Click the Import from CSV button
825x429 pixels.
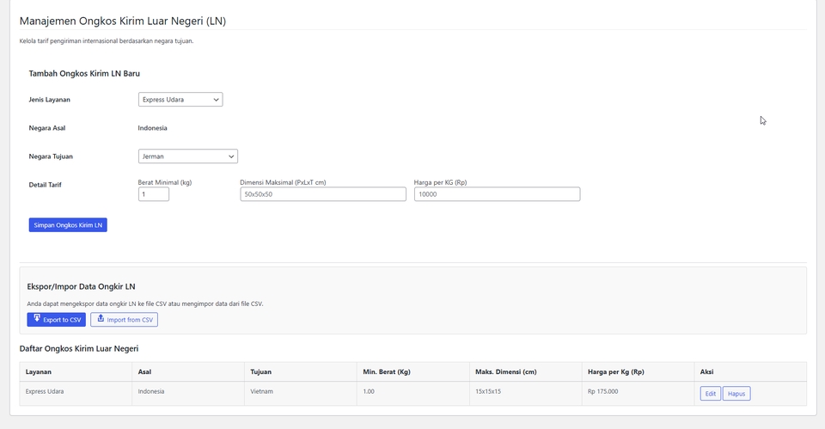click(x=124, y=320)
